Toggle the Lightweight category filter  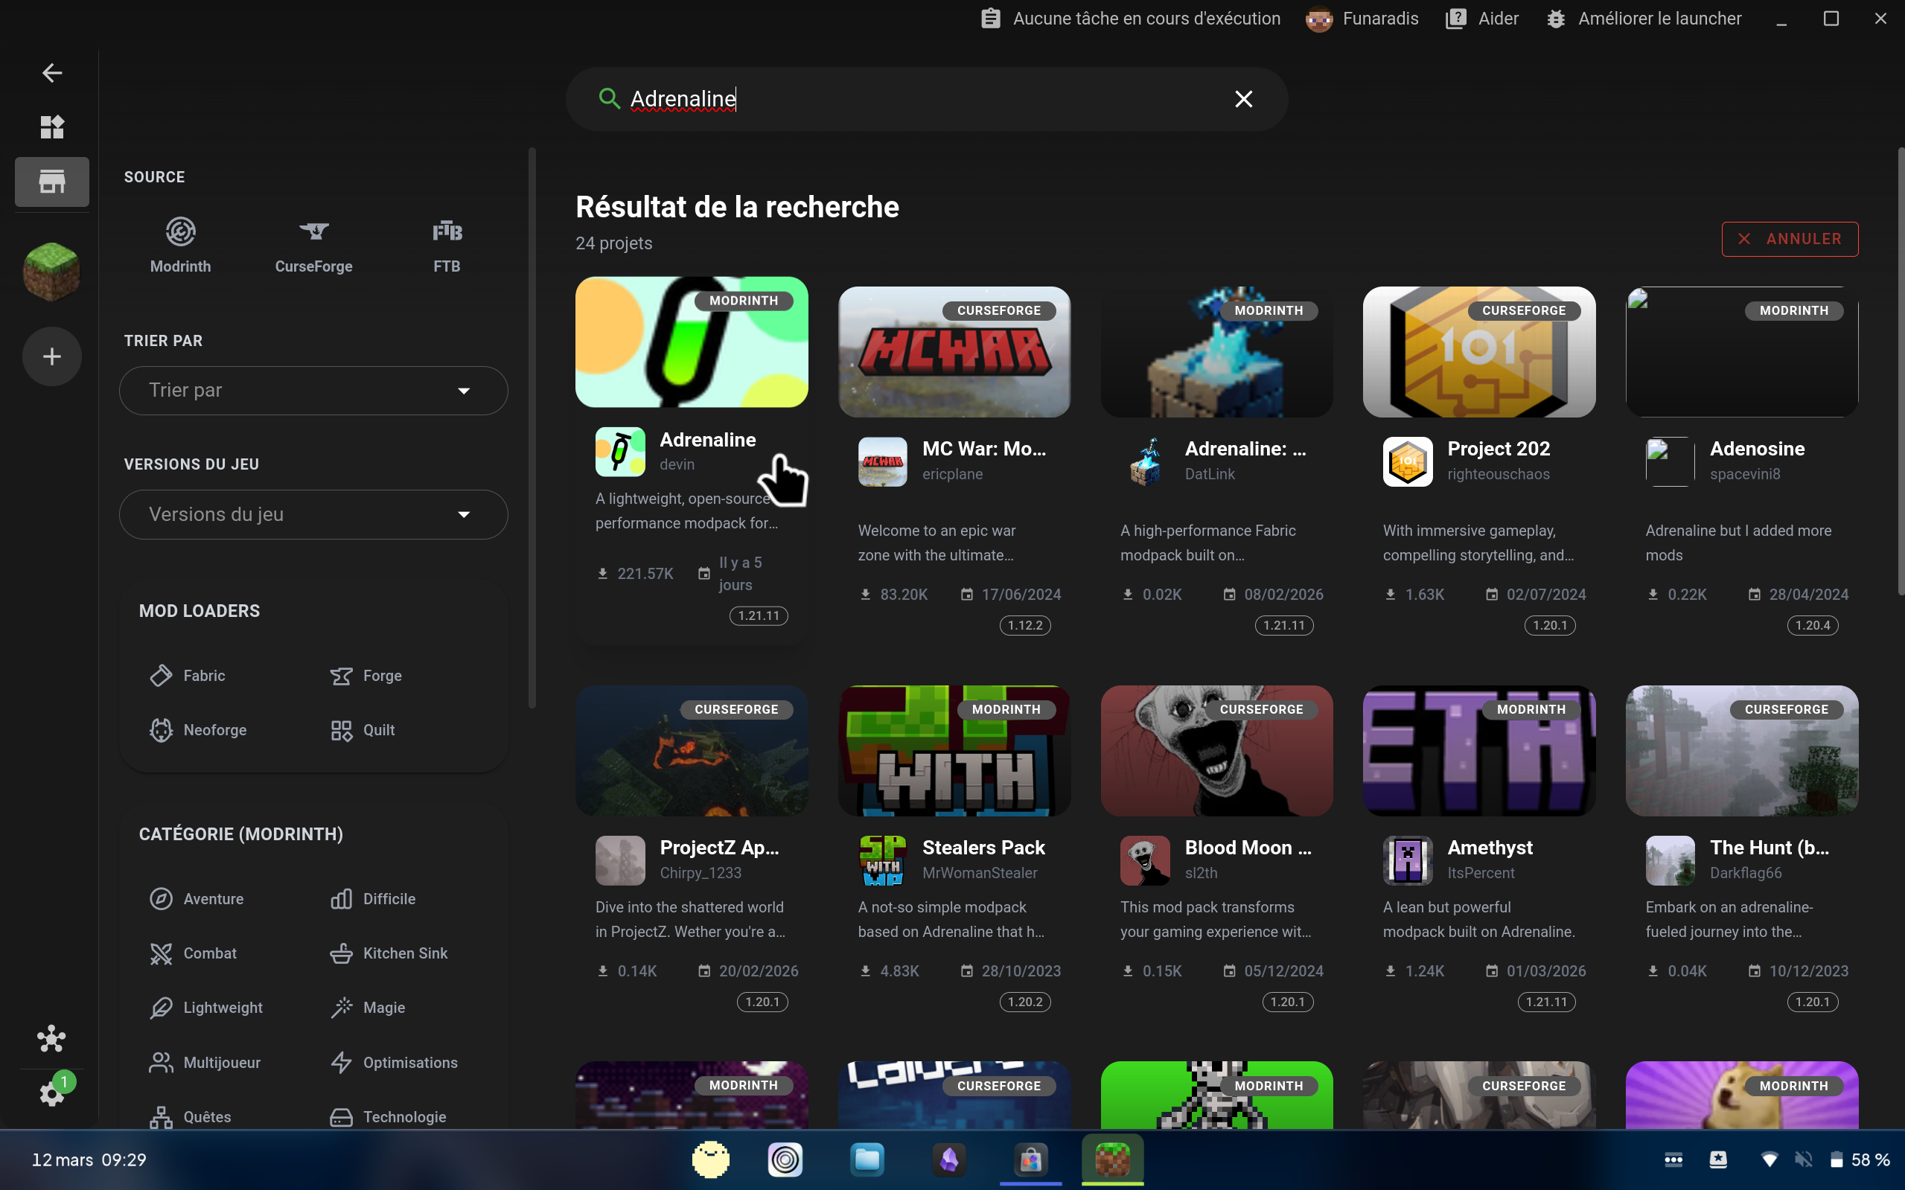point(205,1008)
